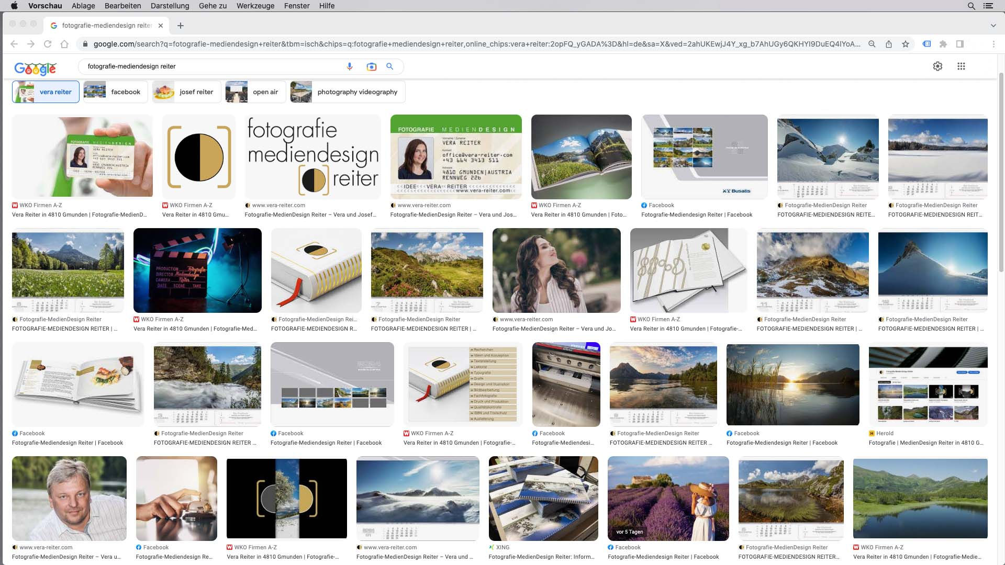Open macOS Control Center
Image resolution: width=1005 pixels, height=565 pixels.
pyautogui.click(x=988, y=6)
